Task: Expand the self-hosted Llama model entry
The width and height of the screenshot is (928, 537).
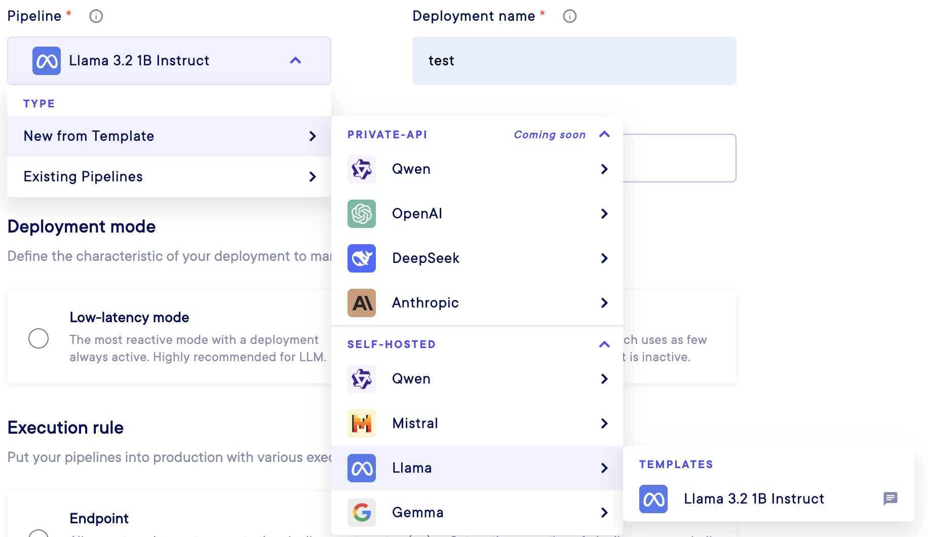Action: (x=476, y=468)
